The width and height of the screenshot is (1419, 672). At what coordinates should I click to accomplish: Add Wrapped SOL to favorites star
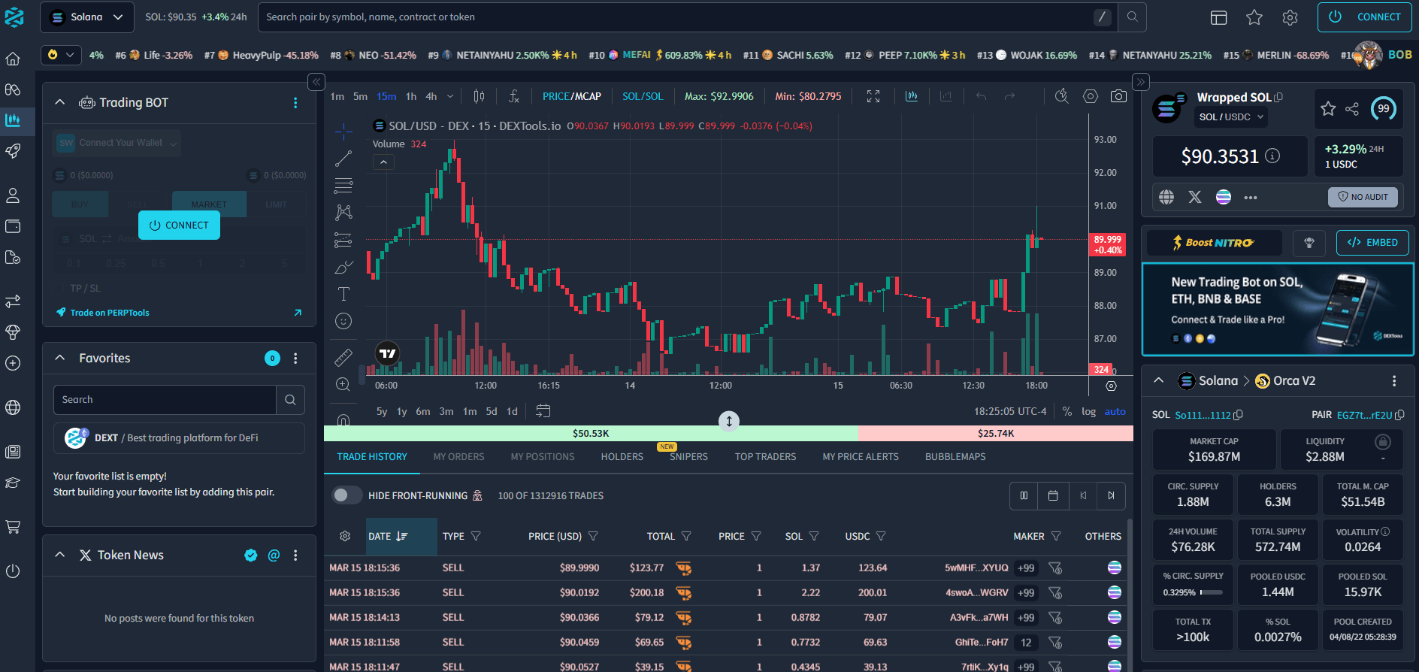pyautogui.click(x=1328, y=109)
